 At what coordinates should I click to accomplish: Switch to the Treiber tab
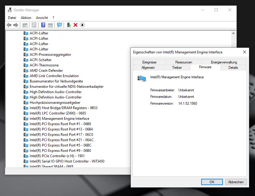(177, 68)
